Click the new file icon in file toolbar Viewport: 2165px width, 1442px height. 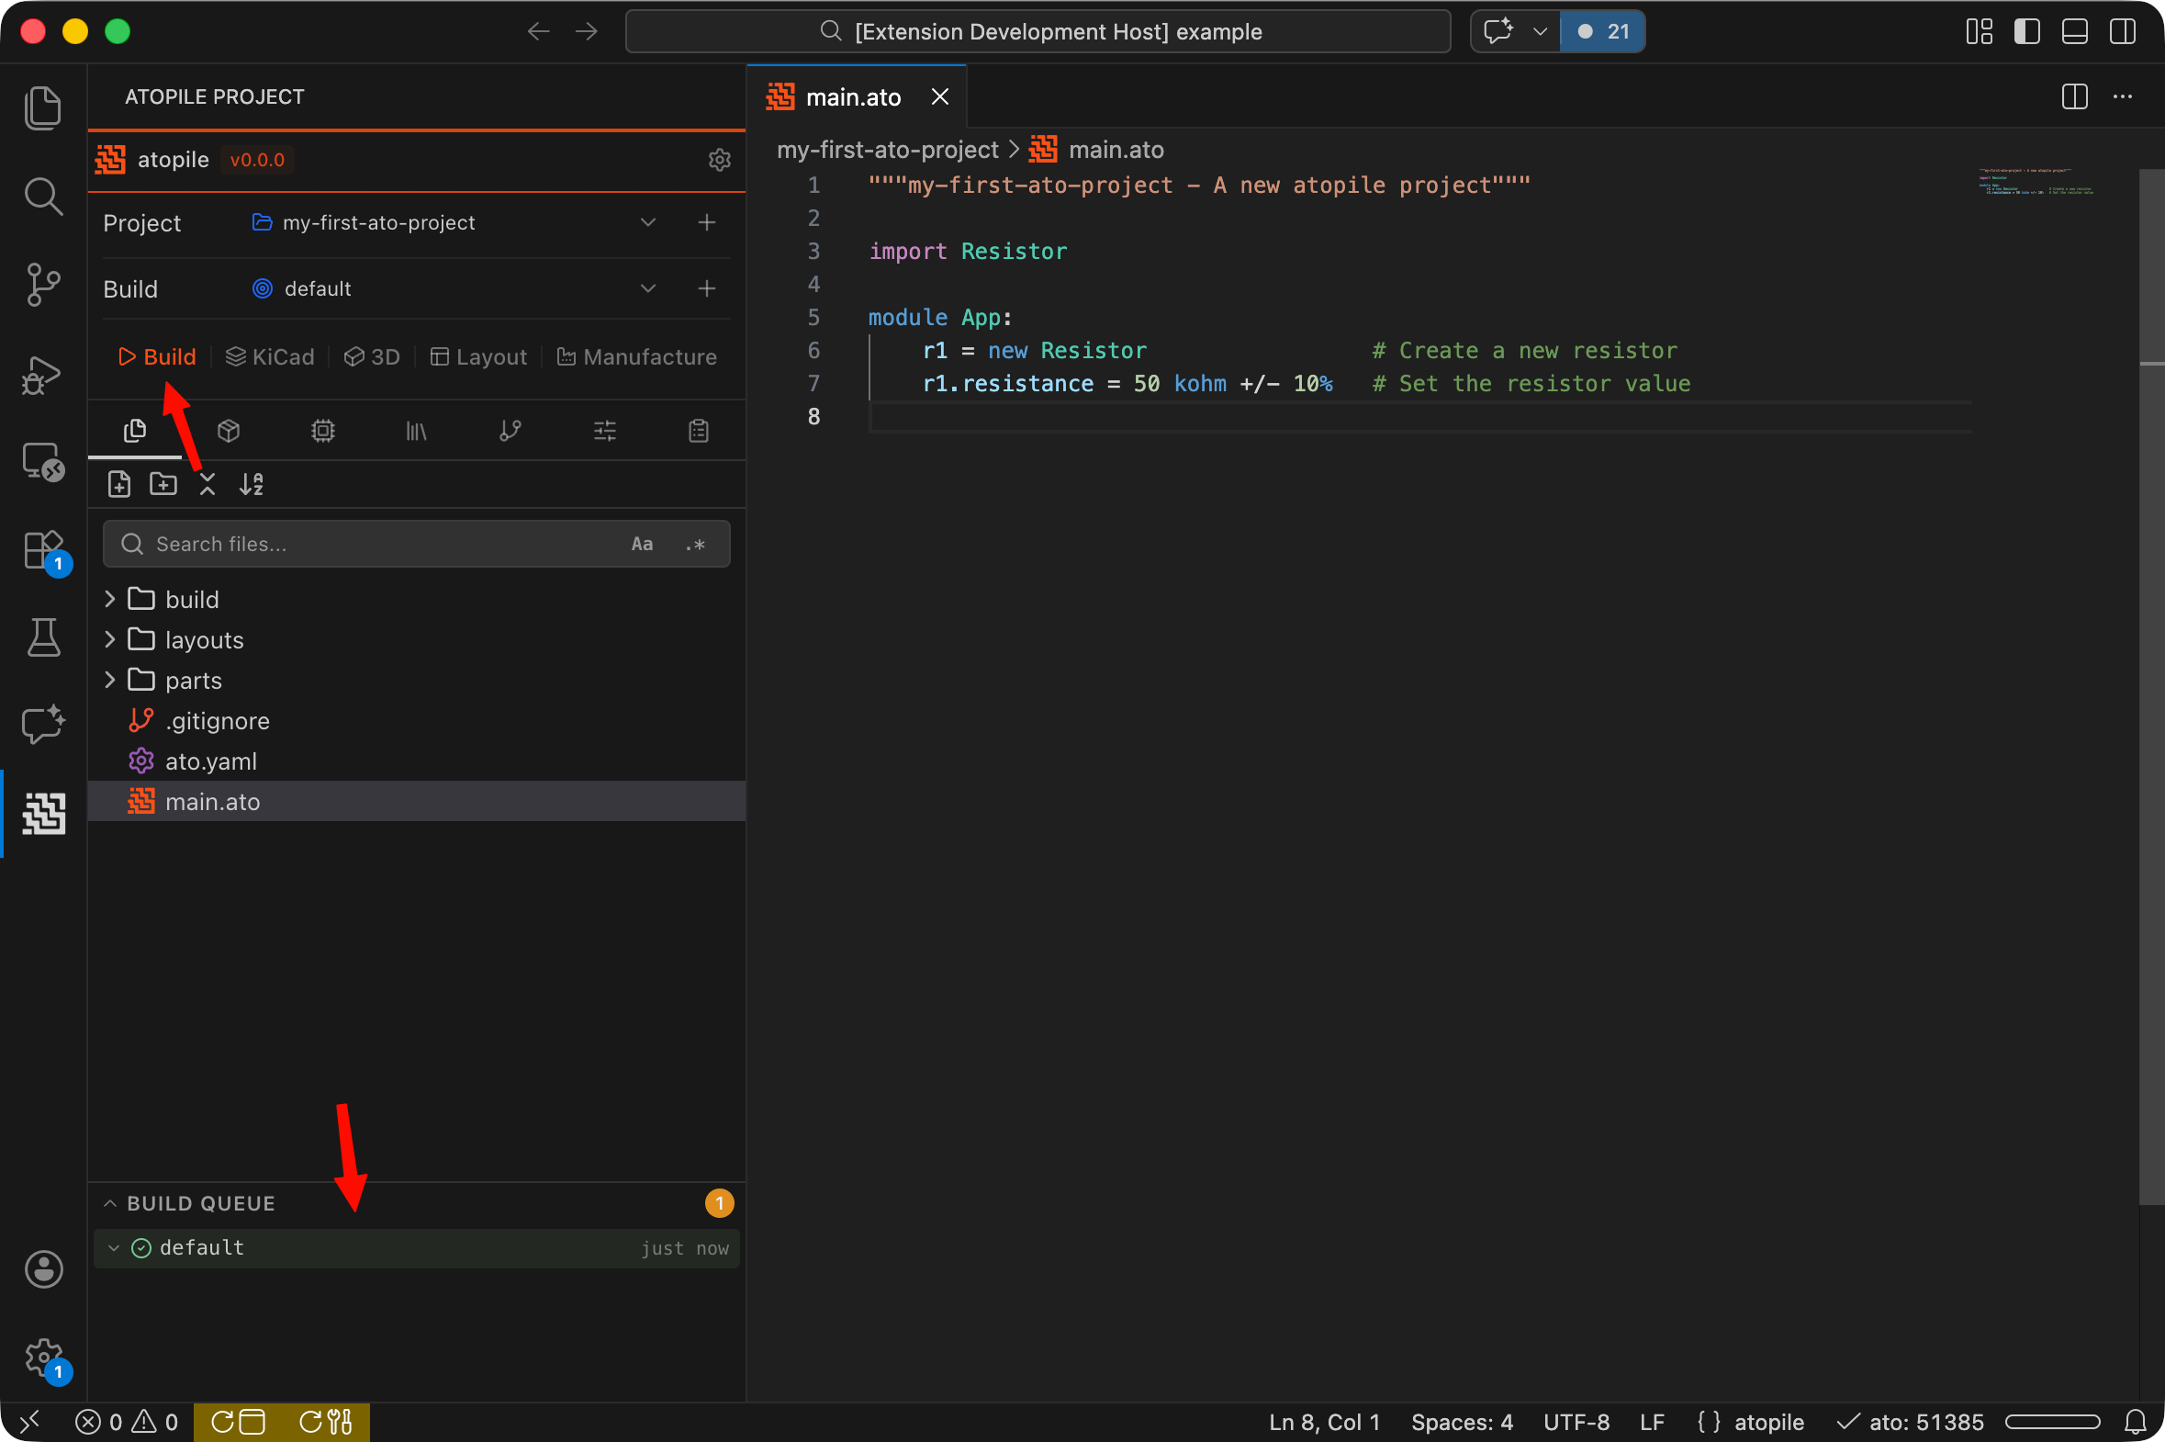pyautogui.click(x=119, y=484)
